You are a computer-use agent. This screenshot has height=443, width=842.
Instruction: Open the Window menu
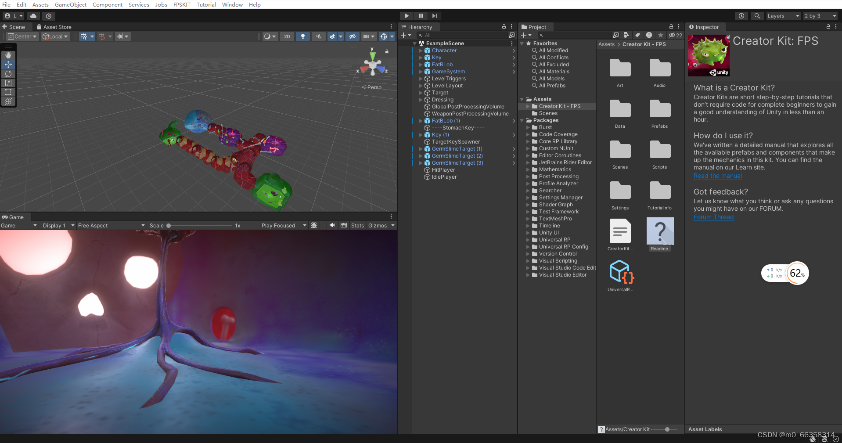pyautogui.click(x=232, y=4)
